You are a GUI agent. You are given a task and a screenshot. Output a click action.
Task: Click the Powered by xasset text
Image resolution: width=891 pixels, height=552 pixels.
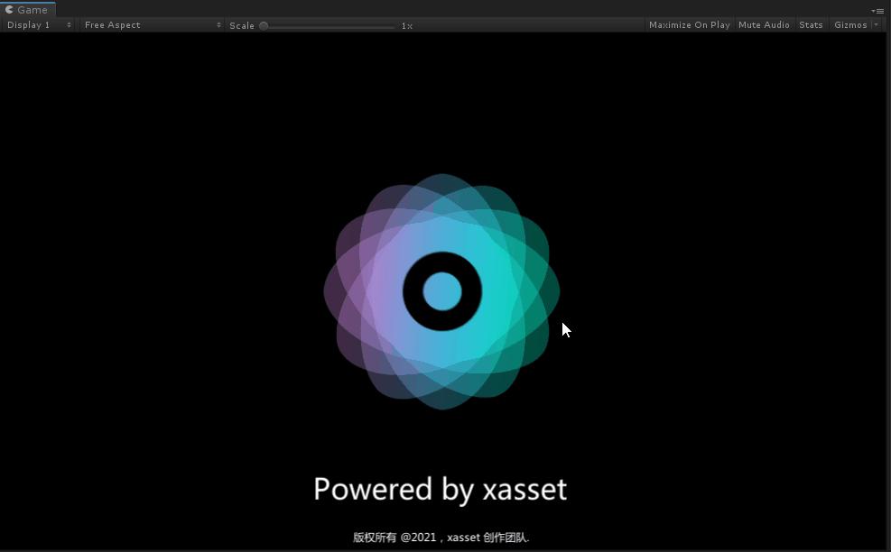coord(440,489)
